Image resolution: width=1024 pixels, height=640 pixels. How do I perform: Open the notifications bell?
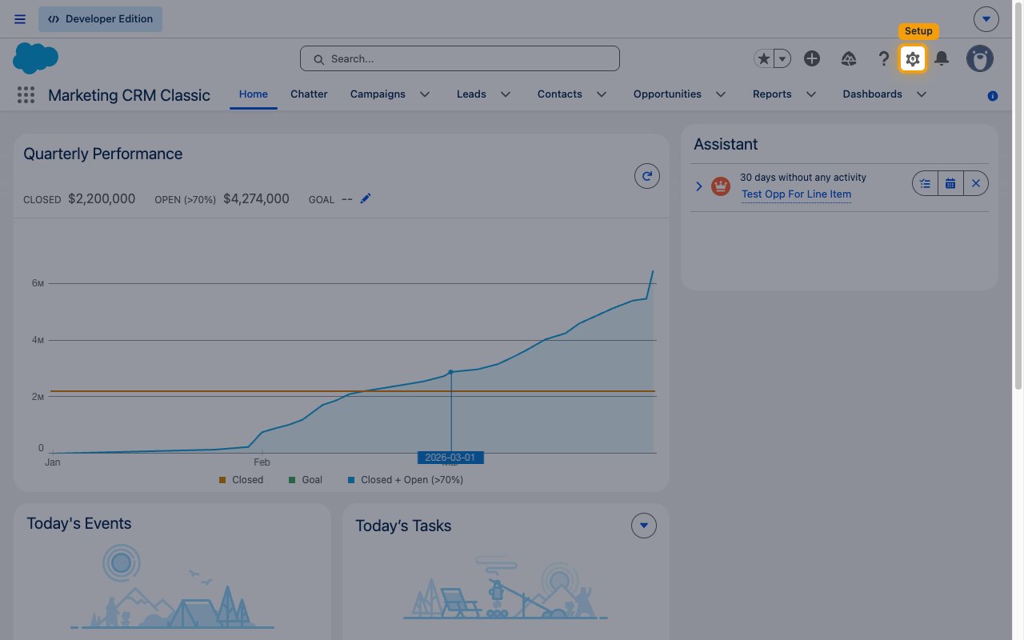(942, 58)
